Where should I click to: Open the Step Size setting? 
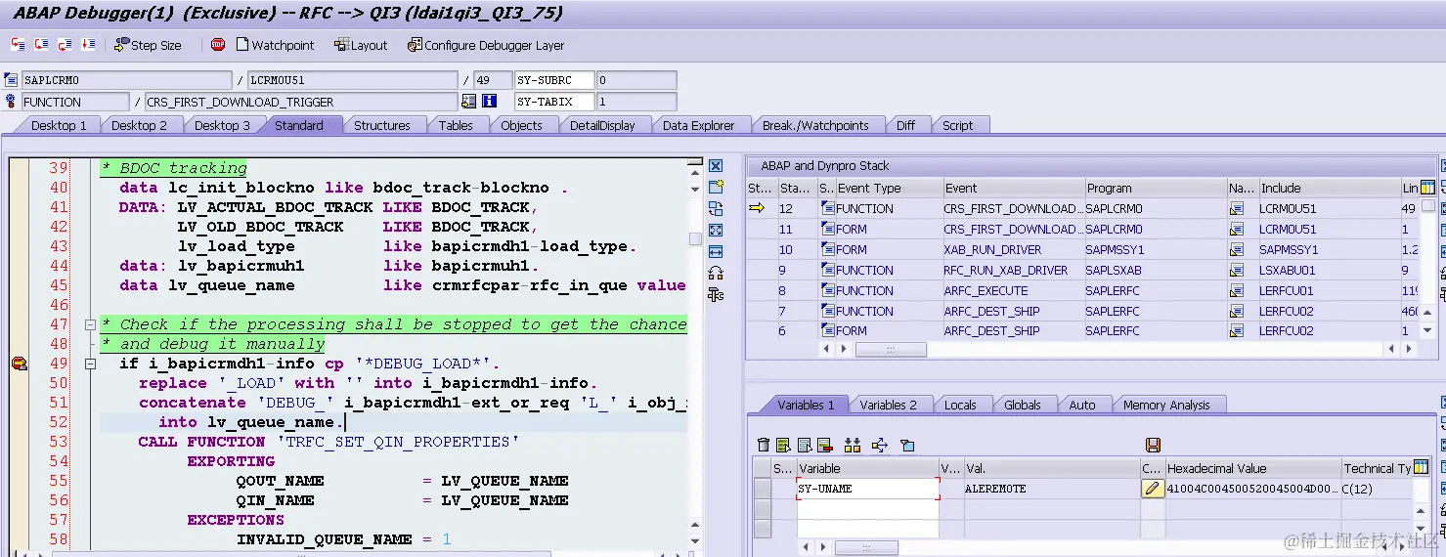[x=149, y=45]
